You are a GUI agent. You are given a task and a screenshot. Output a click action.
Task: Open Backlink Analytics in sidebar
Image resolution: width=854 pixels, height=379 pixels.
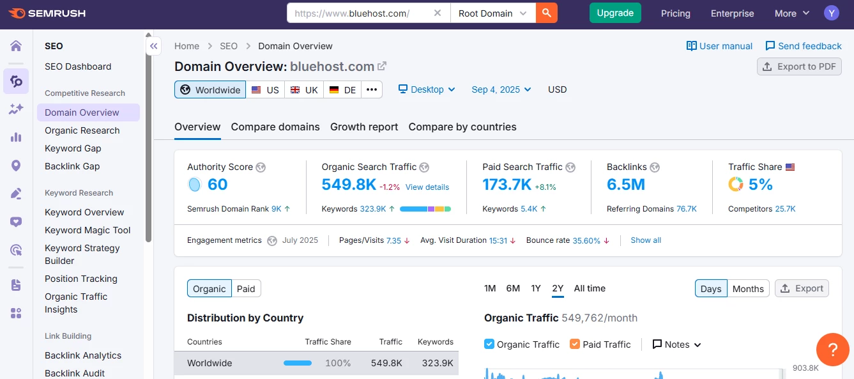point(83,355)
